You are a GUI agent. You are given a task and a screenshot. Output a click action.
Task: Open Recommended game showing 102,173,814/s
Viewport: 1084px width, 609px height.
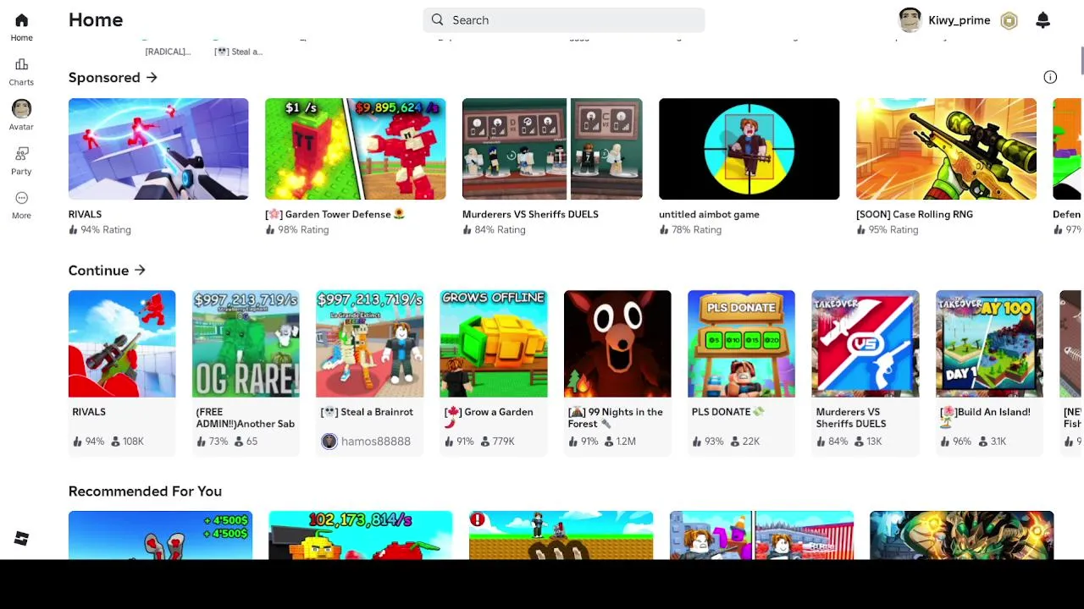point(360,535)
